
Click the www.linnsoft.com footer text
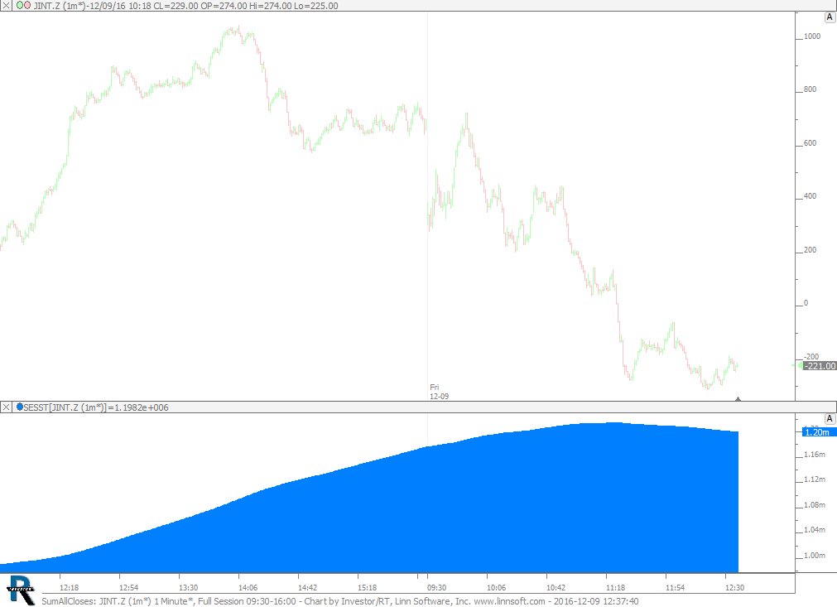pos(510,601)
